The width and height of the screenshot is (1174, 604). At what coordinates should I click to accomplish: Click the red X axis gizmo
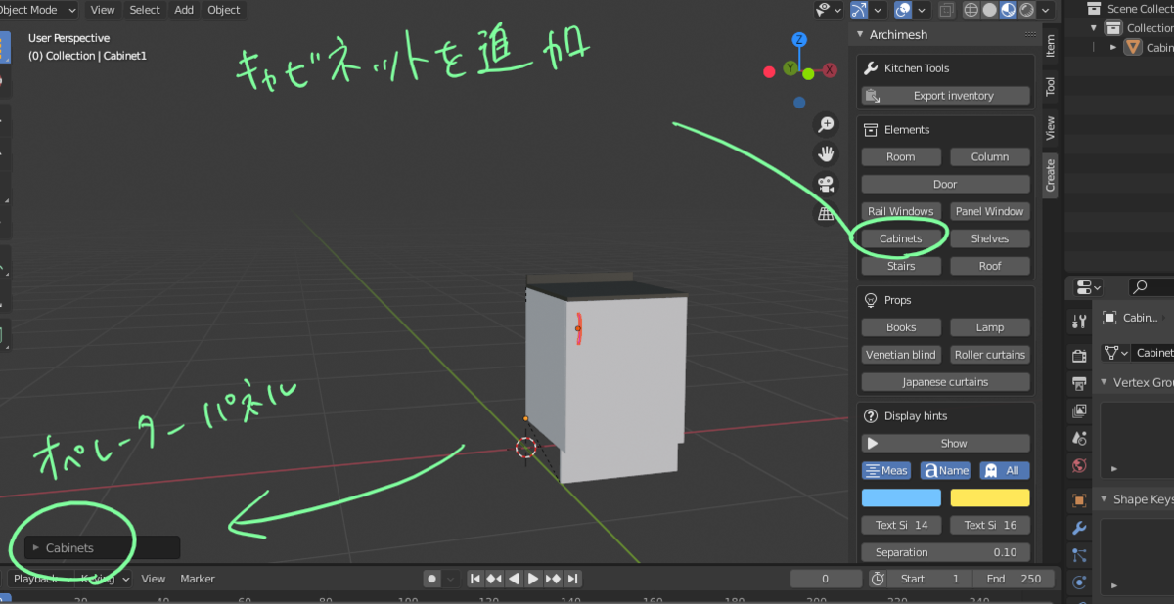[x=830, y=70]
